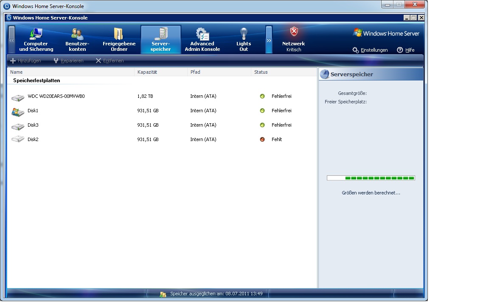This screenshot has width=489, height=305.
Task: Open the Advanced Admin Konsole tab
Action: [x=202, y=40]
